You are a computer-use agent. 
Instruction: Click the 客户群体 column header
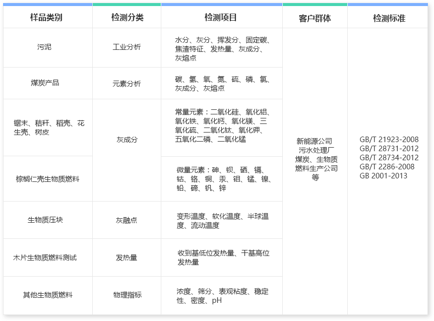coord(316,18)
